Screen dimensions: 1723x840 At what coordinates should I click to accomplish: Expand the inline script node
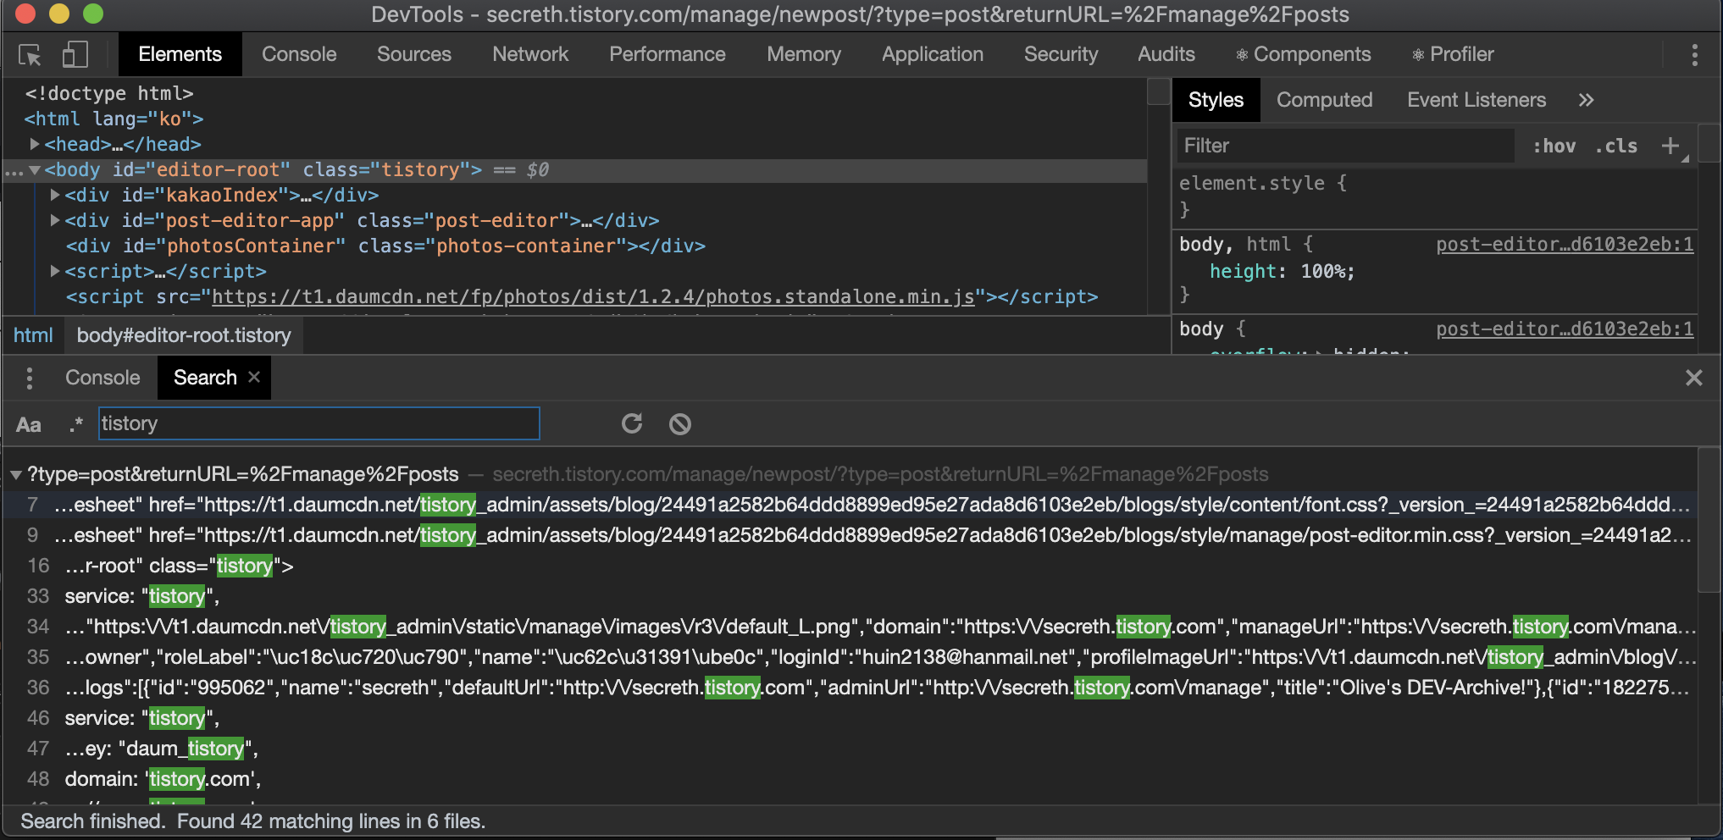(55, 271)
